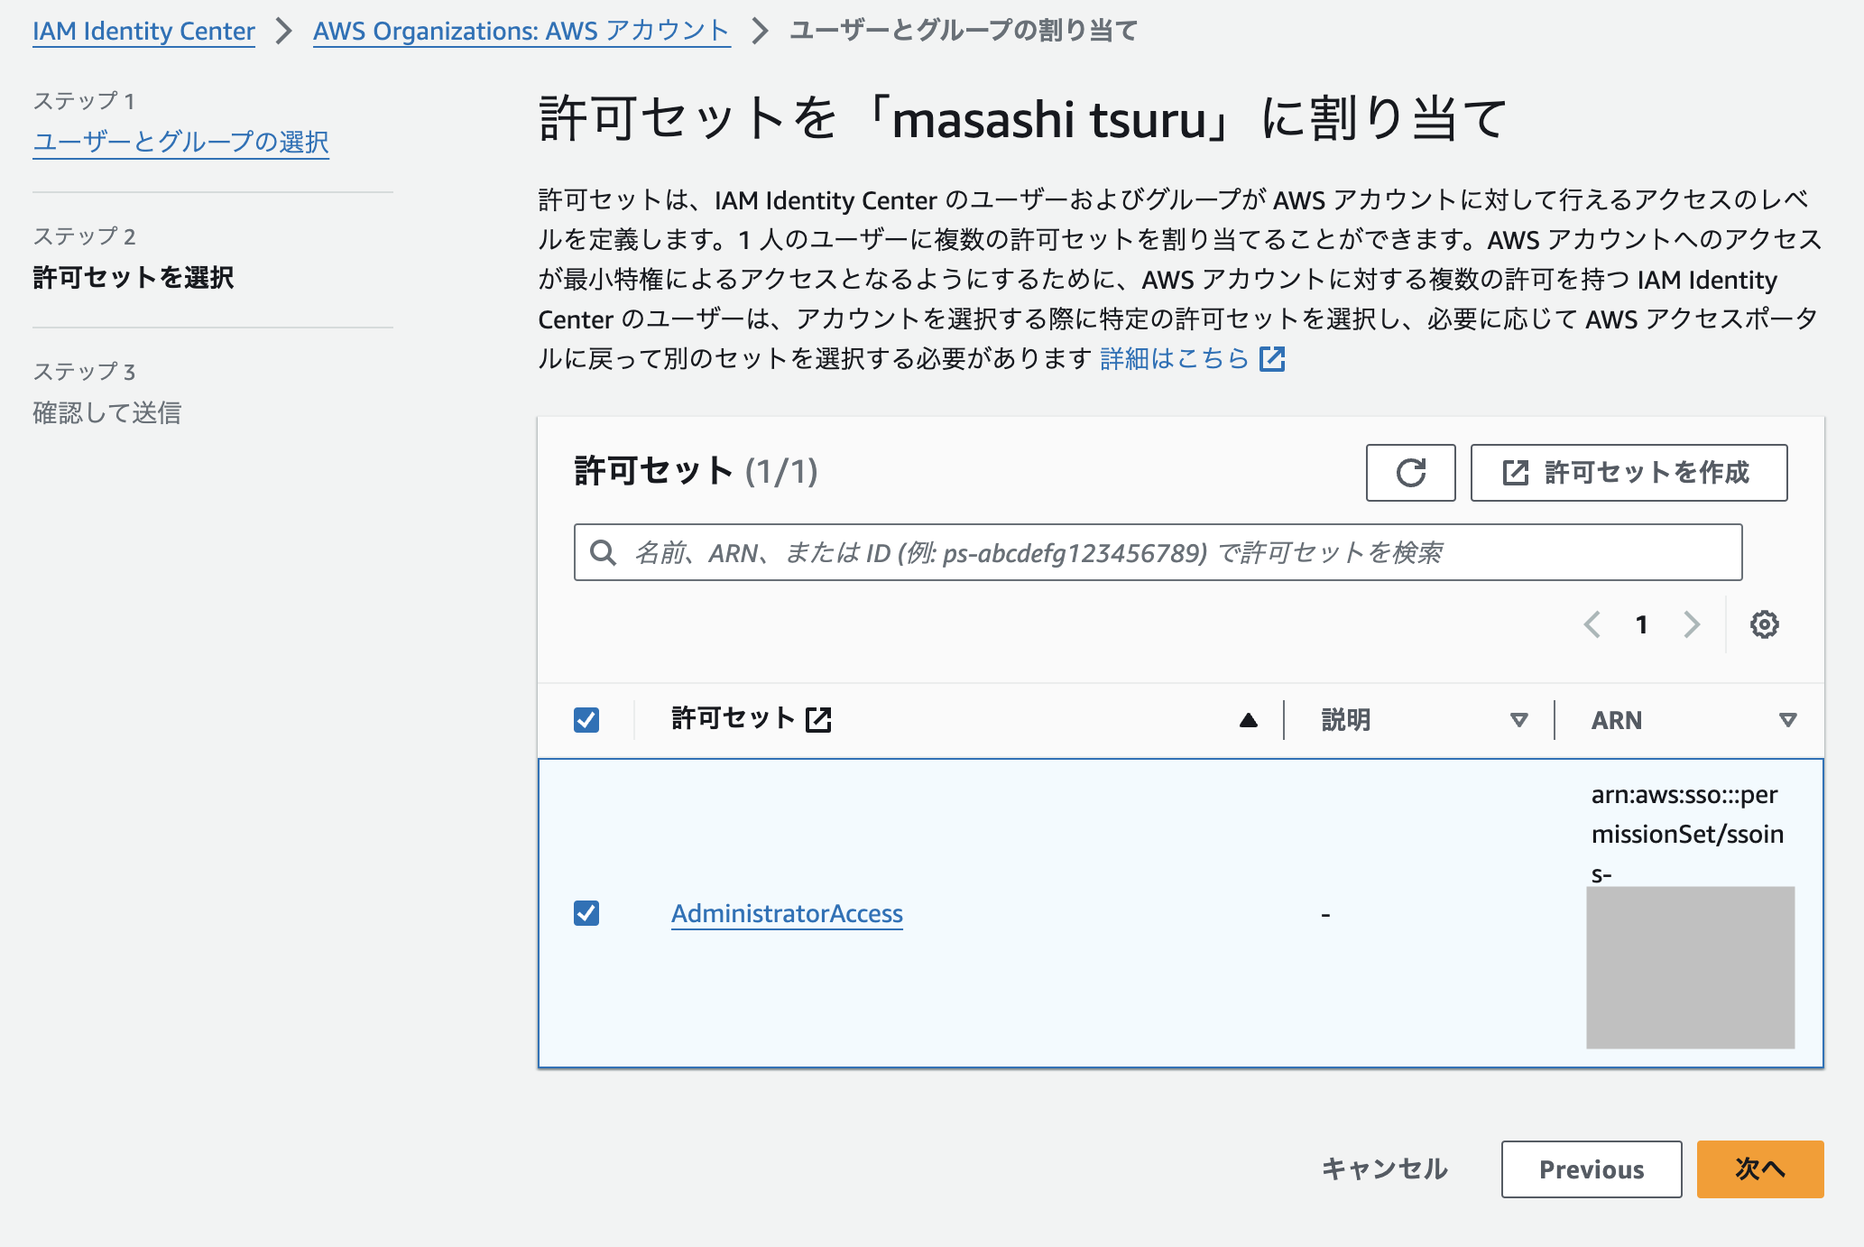Image resolution: width=1864 pixels, height=1247 pixels.
Task: Sort by 許可セット column ascending arrow
Action: pos(1249,720)
